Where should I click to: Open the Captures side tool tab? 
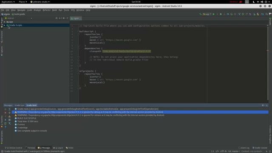point(2,51)
